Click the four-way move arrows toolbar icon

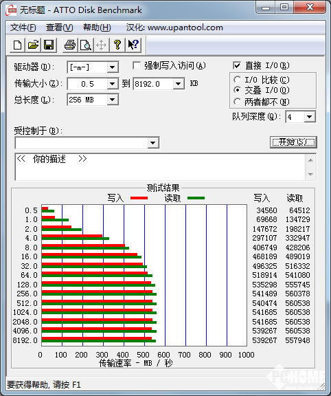102,45
